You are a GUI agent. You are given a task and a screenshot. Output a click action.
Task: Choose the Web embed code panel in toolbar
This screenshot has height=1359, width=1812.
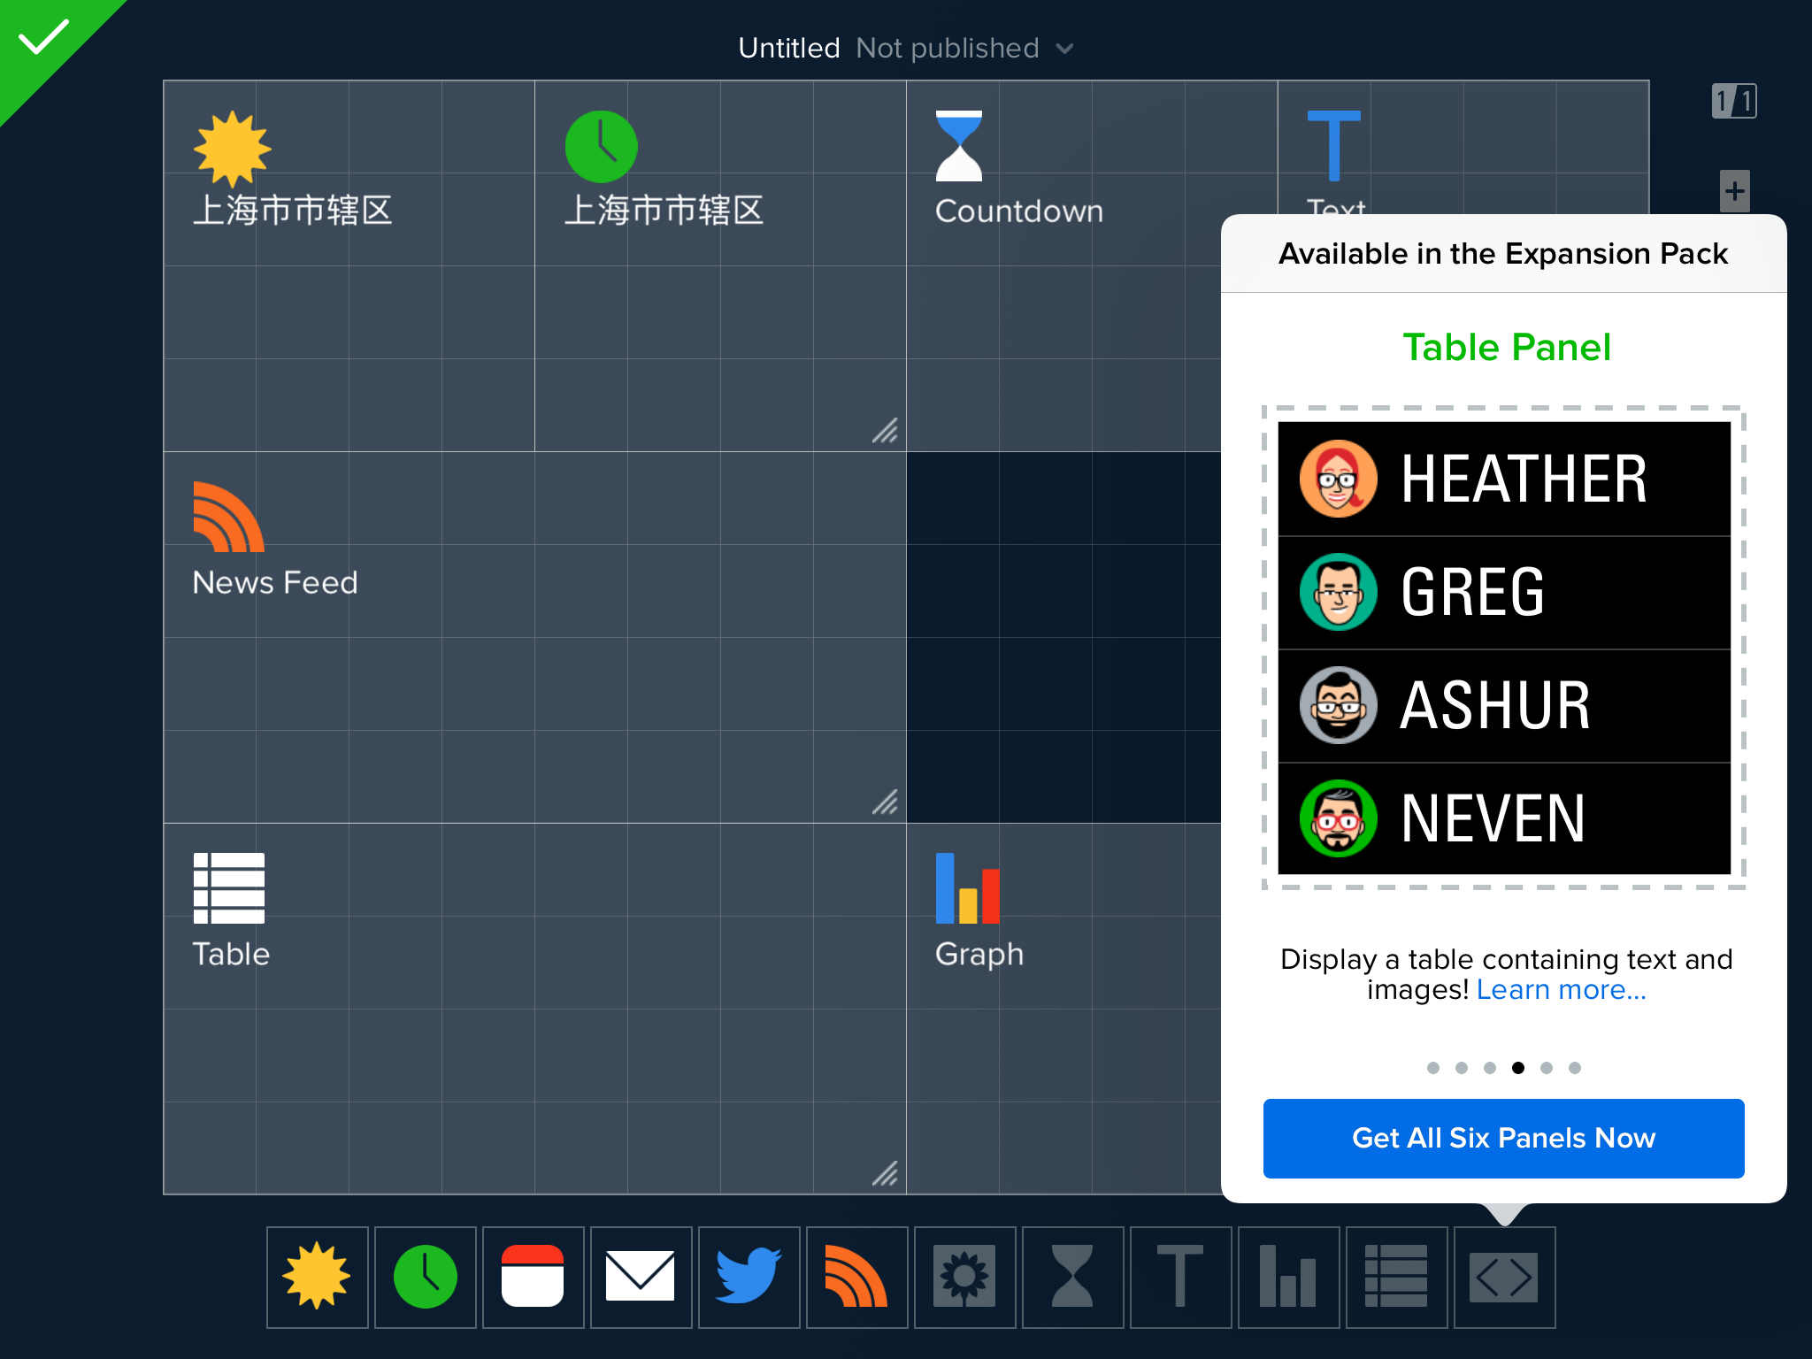point(1504,1277)
